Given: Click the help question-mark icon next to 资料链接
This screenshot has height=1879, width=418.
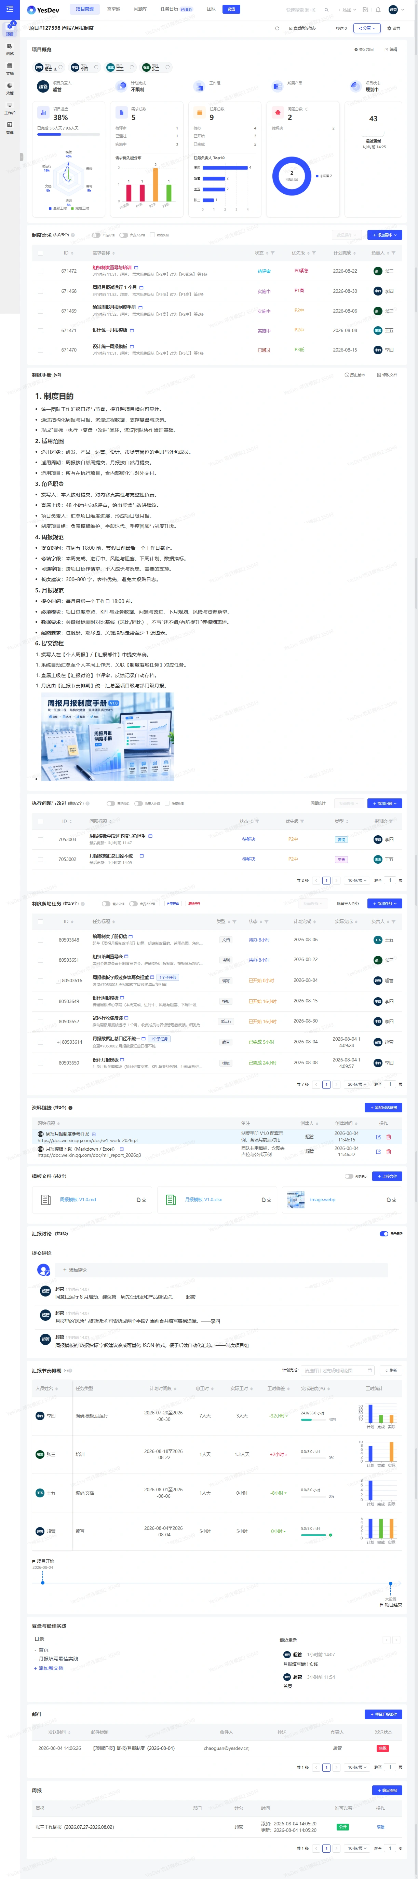Looking at the screenshot, I should click(71, 1107).
